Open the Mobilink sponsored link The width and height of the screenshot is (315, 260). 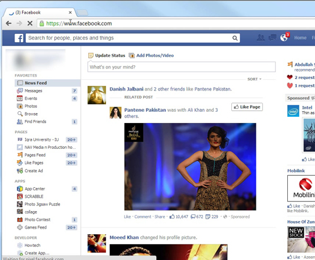point(296,171)
